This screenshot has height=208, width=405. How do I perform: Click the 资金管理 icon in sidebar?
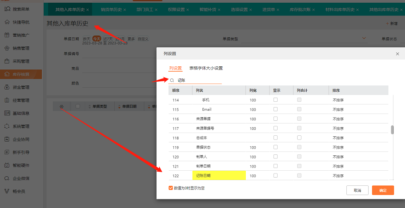click(6, 87)
